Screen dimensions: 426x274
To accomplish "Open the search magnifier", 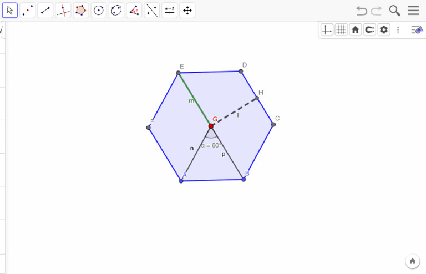I will (x=394, y=11).
